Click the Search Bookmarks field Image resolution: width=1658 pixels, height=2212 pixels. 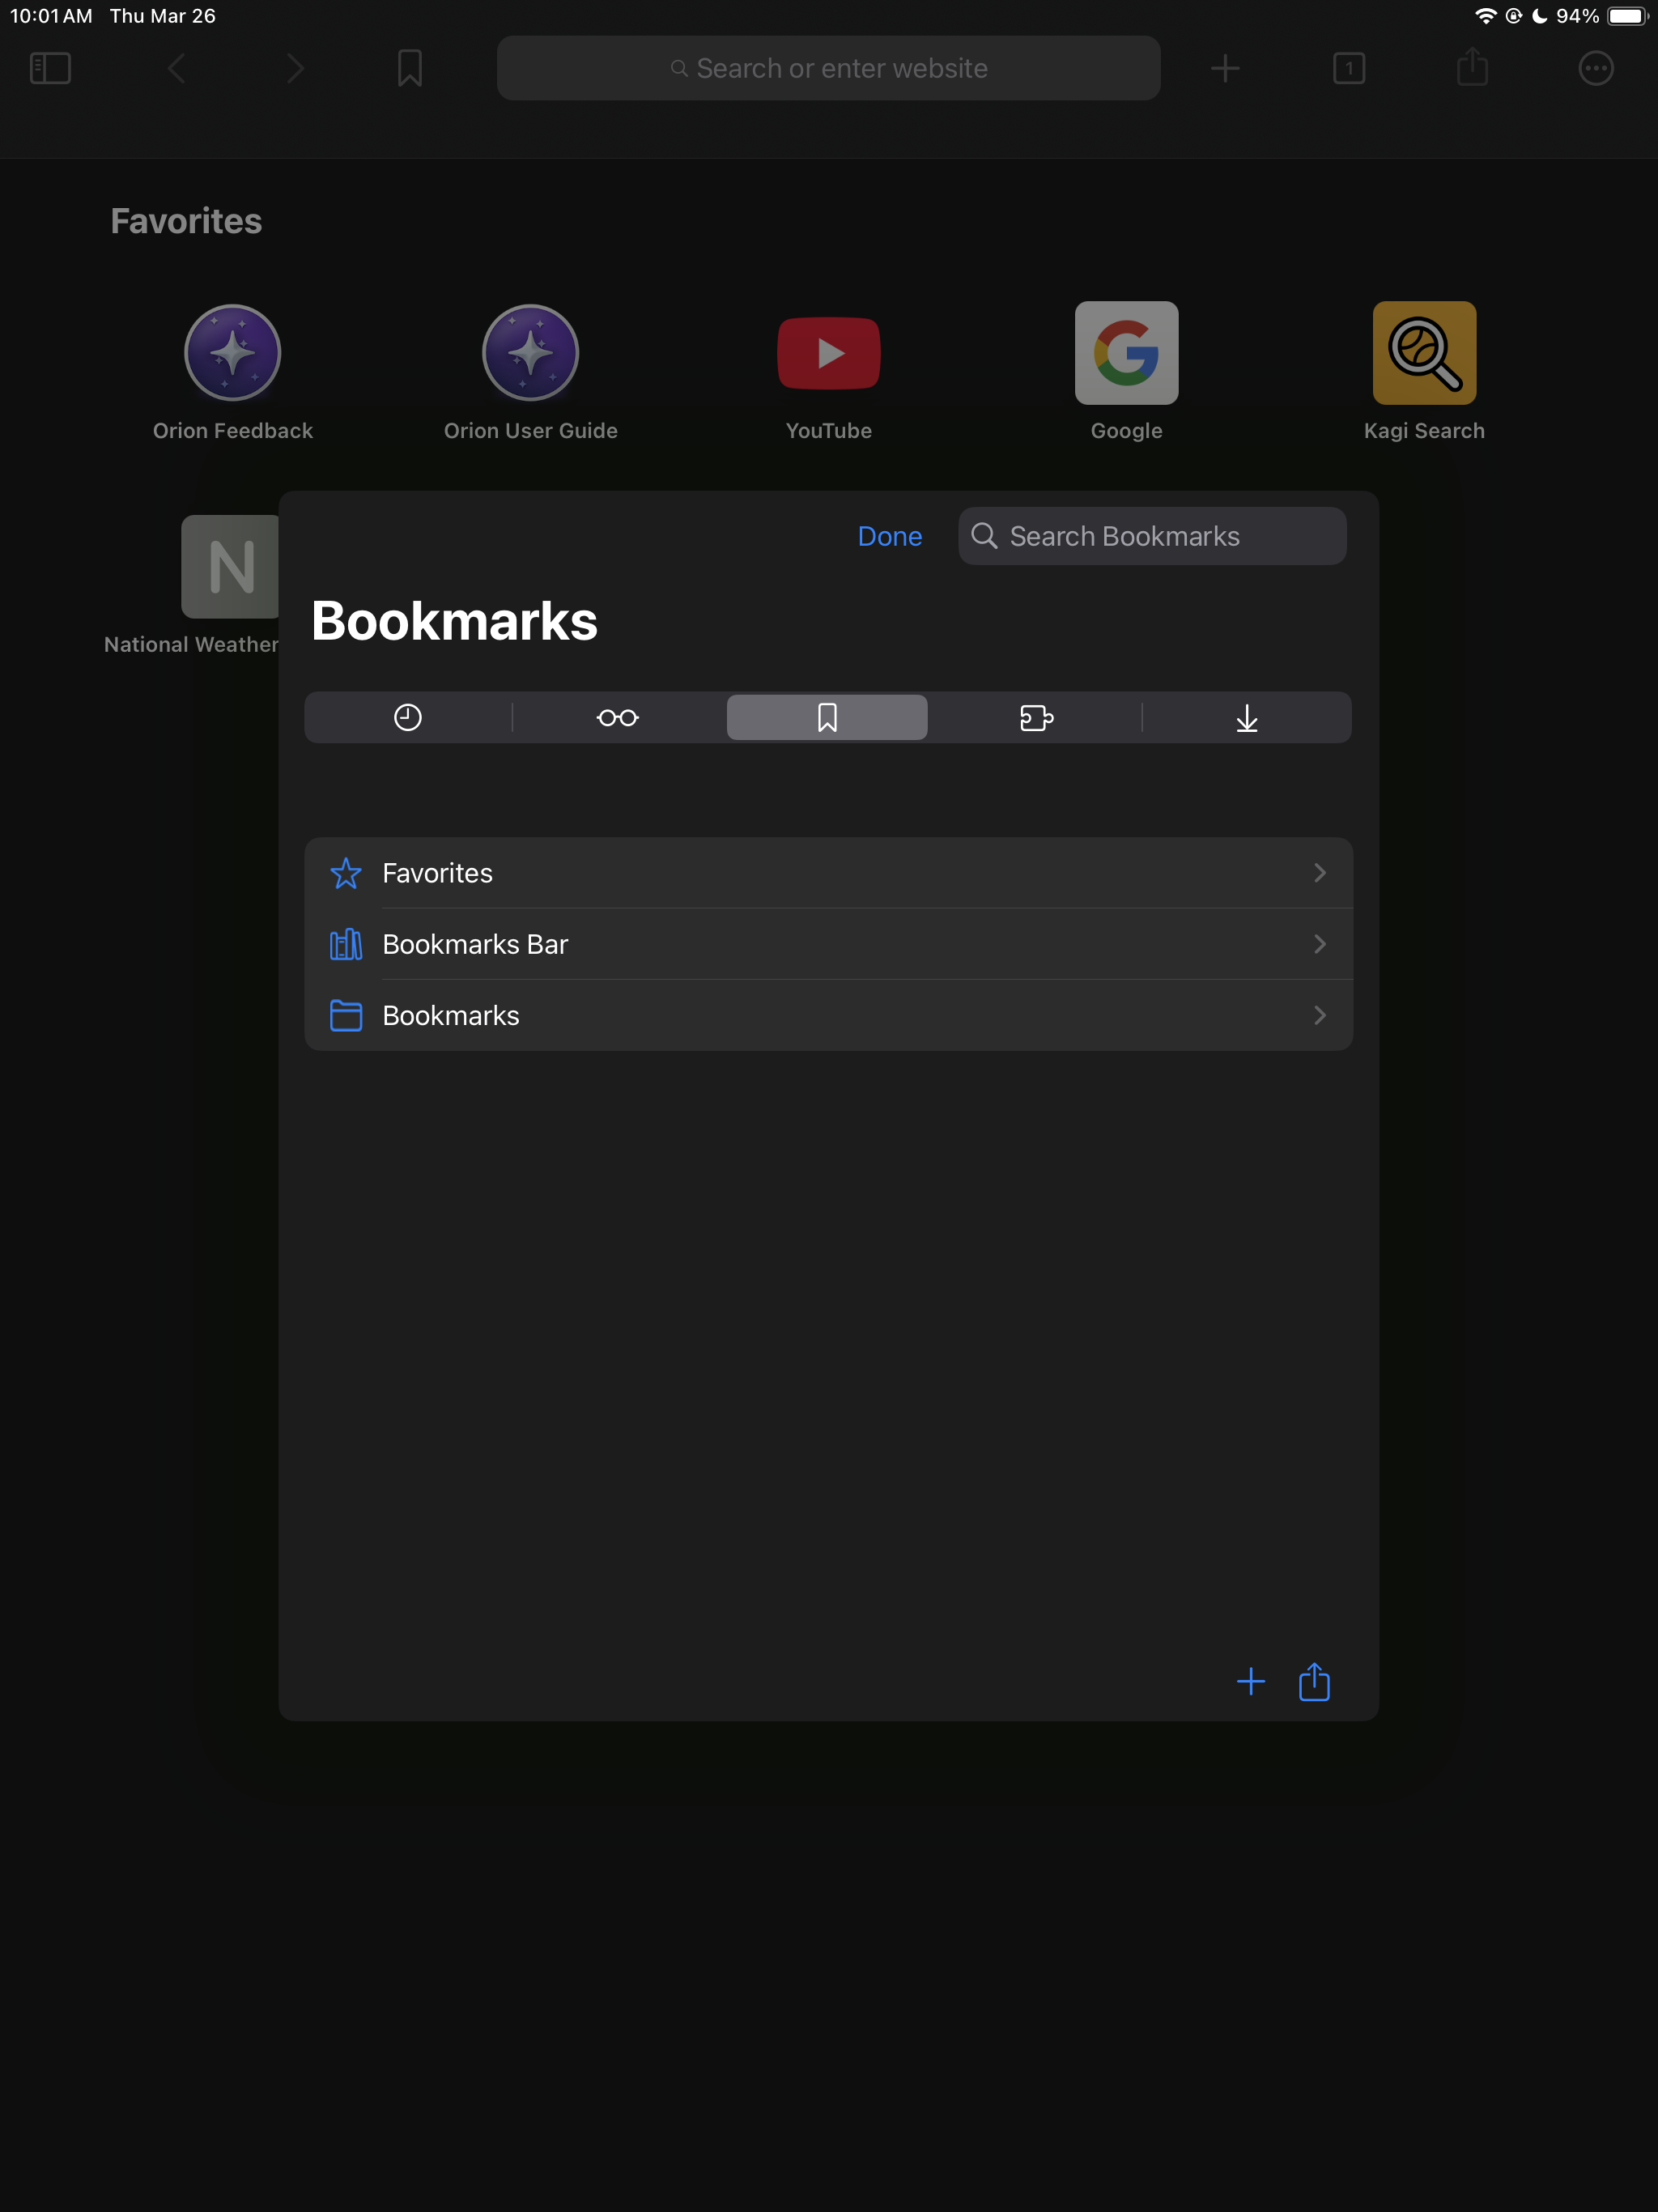click(x=1152, y=536)
